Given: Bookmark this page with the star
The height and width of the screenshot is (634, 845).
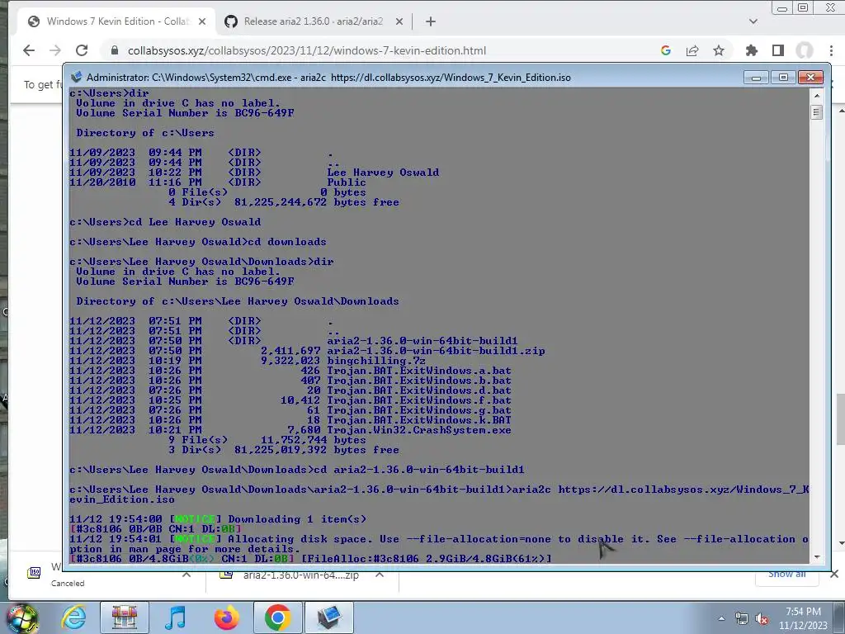Looking at the screenshot, I should pyautogui.click(x=719, y=50).
